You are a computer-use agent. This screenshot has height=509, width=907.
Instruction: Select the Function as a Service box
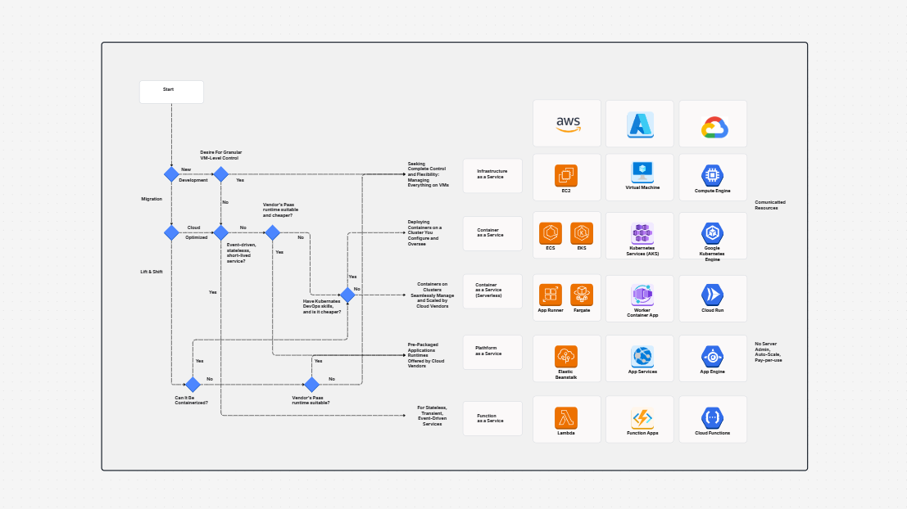(x=492, y=418)
